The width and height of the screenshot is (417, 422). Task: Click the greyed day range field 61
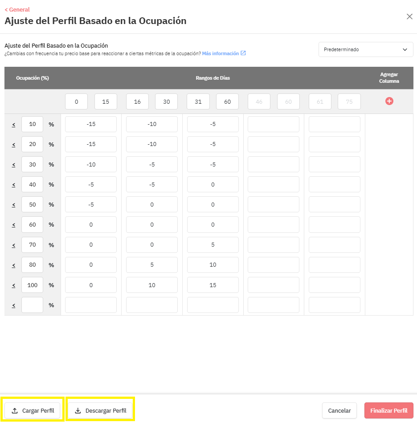320,102
